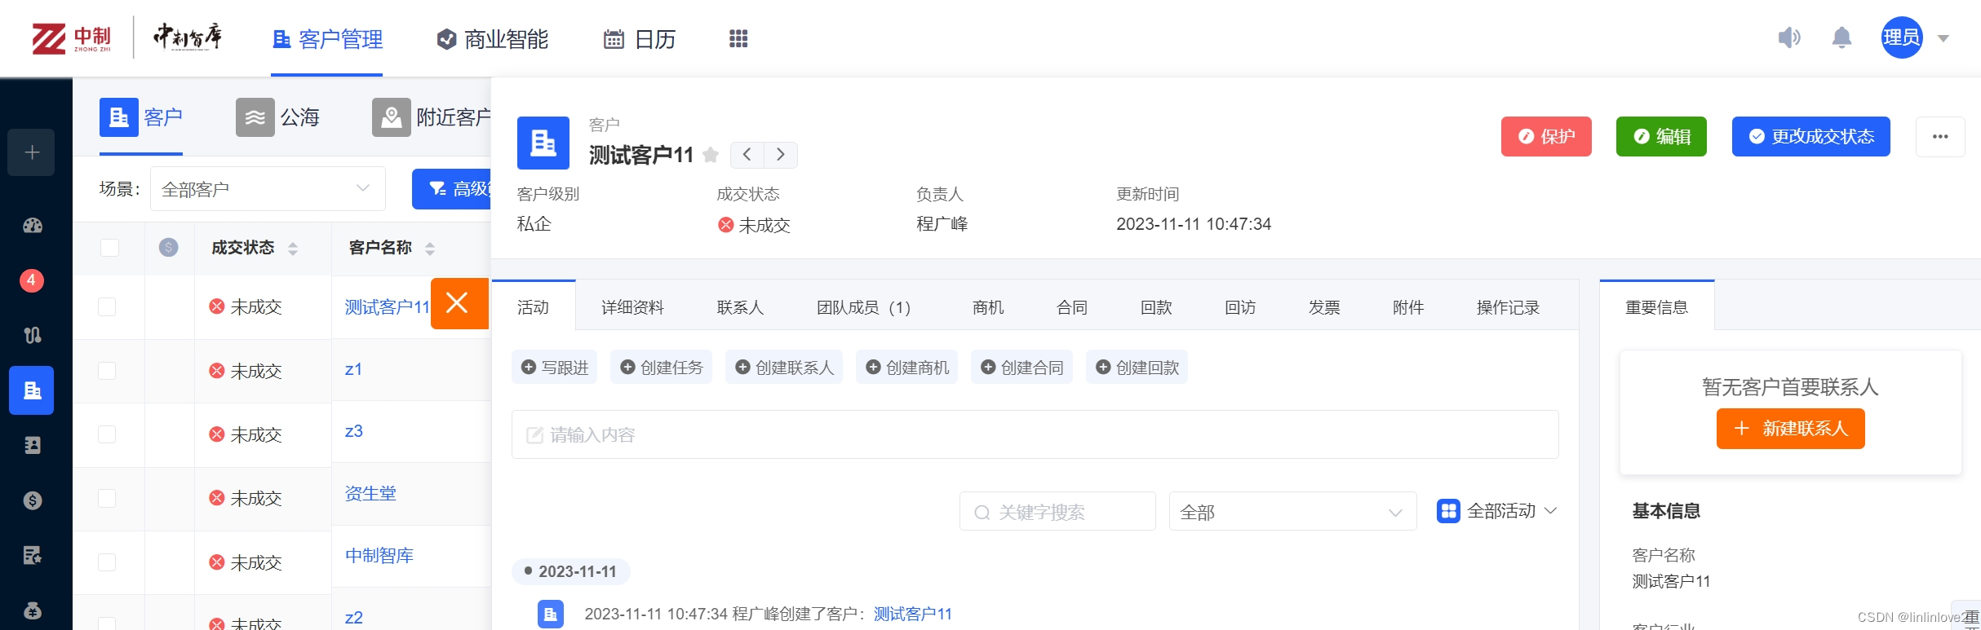Click the 全部活动 grid icon

pyautogui.click(x=1448, y=511)
